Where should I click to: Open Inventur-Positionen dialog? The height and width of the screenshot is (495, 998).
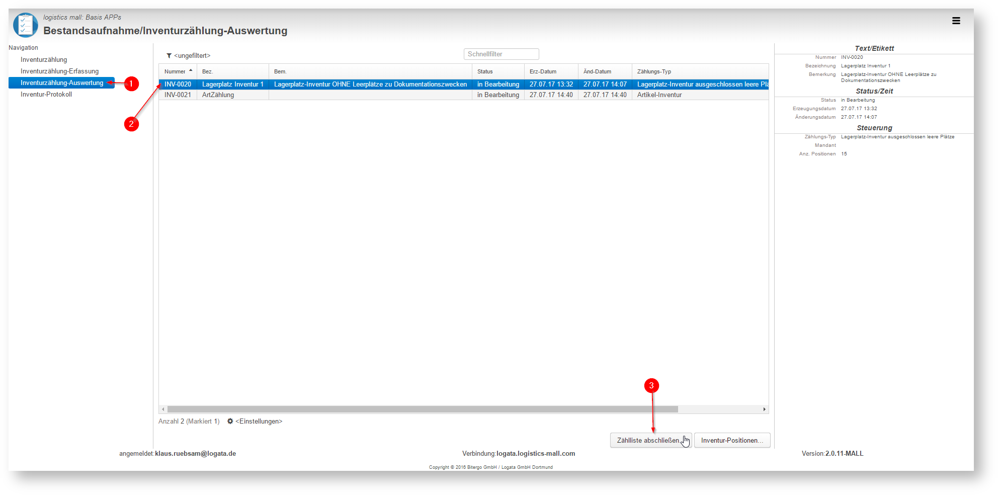tap(732, 440)
